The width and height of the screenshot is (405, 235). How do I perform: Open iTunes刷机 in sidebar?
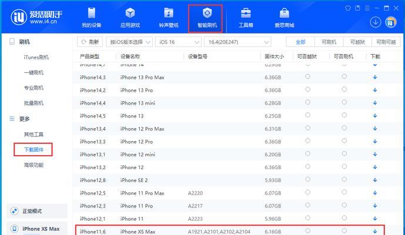[36, 57]
